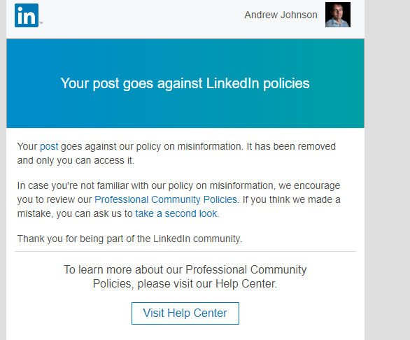
Task: Click the trademark symbol beside the LinkedIn logo
Action: (x=41, y=23)
